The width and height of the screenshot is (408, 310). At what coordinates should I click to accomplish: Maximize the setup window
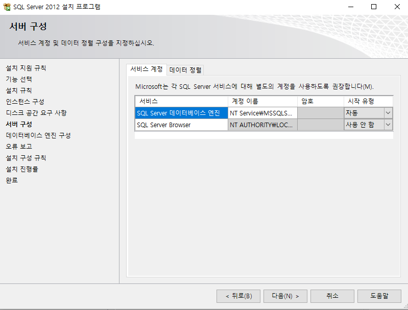(374, 7)
